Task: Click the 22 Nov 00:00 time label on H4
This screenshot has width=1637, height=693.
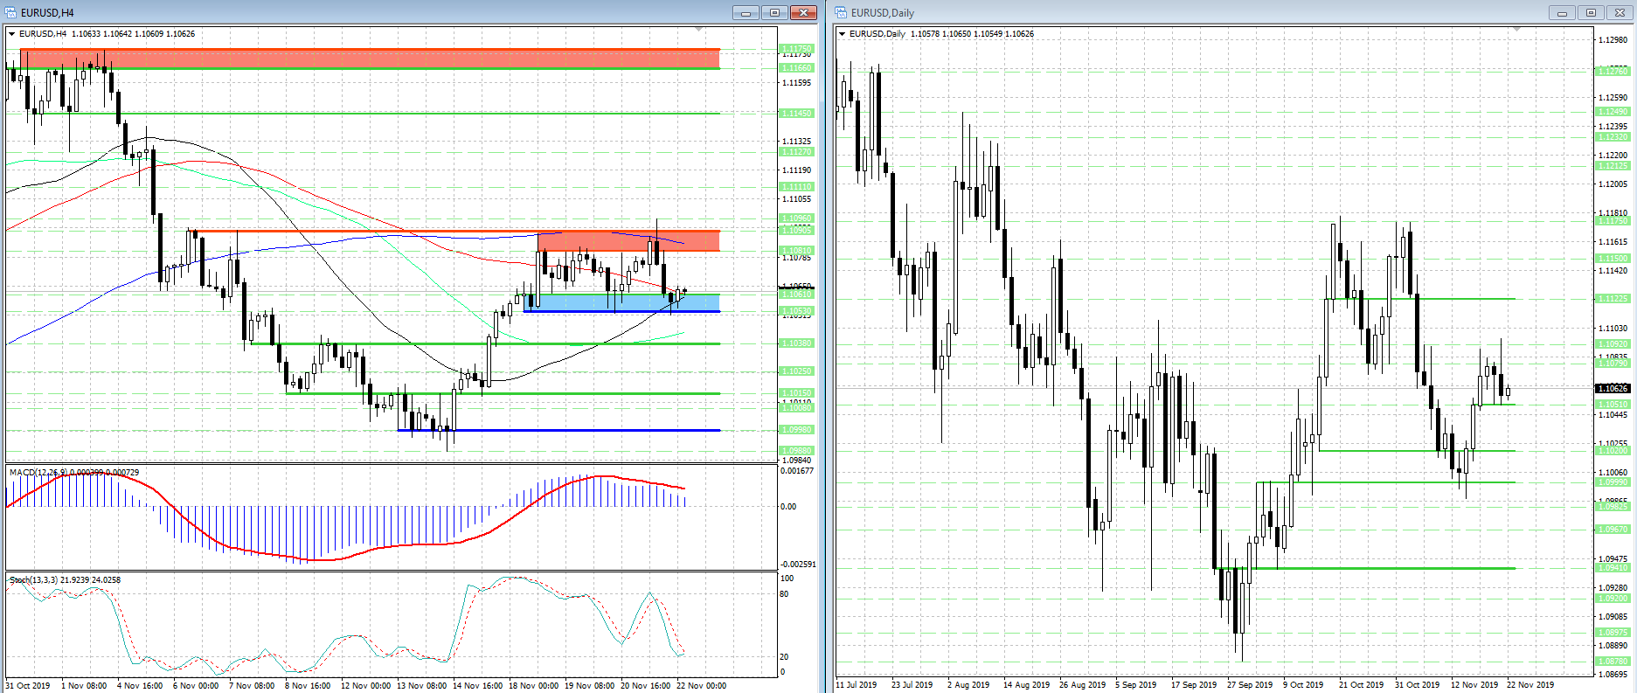Action: click(x=701, y=686)
